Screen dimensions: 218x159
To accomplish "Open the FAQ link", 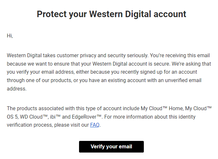I will (95, 125).
